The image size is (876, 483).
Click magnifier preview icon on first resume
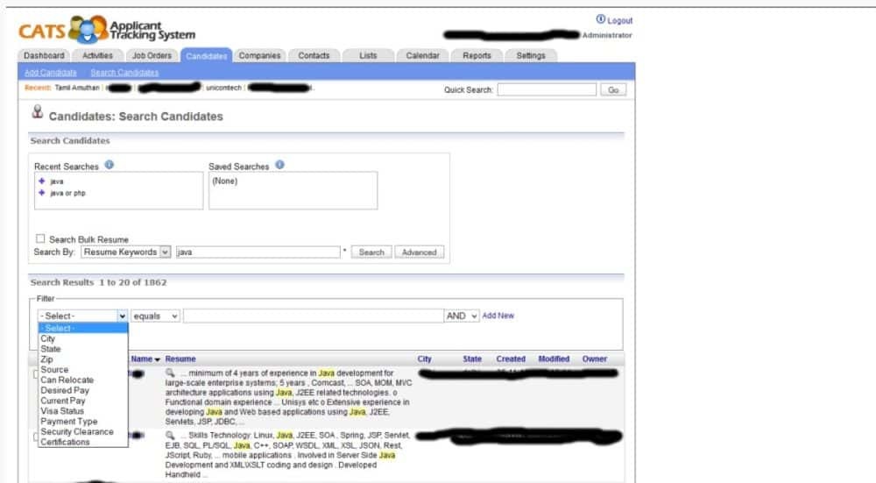(170, 373)
